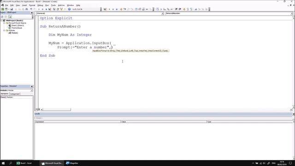Switch to Magnifier on taskbar
The image size is (295, 166).
[72, 163]
